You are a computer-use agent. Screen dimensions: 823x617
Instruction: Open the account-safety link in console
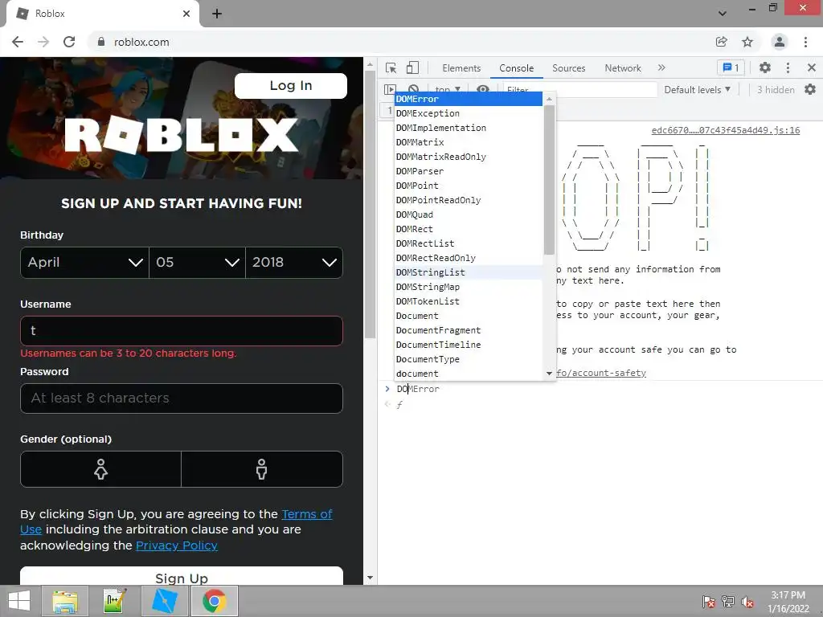click(601, 373)
